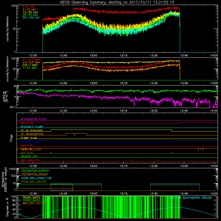Screen dimensions: 221x221
Task: Click the SC_TRANSMITTER flag label
Action: (32, 134)
